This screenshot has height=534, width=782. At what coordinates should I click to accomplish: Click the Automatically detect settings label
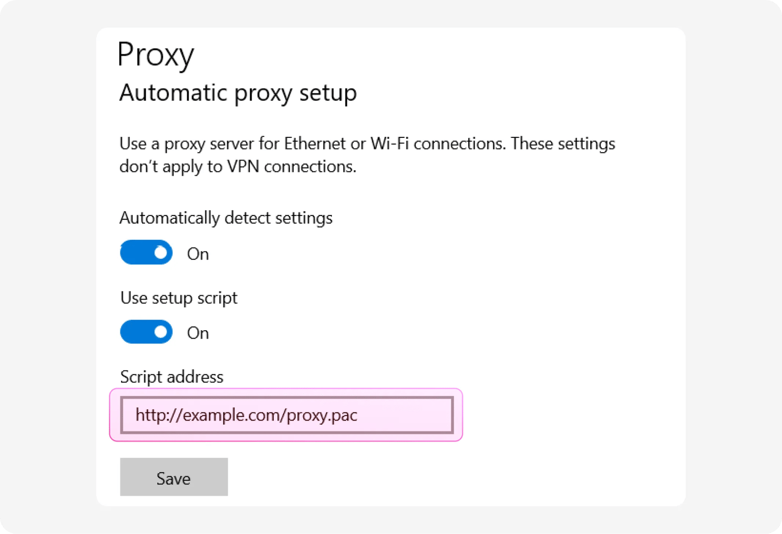click(226, 218)
